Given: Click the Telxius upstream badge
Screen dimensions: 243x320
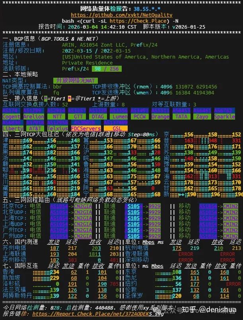Looking at the screenshot, I should [x=57, y=128].
